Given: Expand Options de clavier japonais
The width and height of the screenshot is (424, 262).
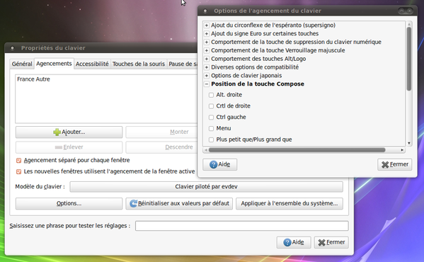Looking at the screenshot, I should (x=206, y=76).
